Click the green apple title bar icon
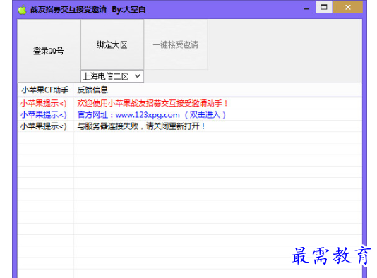The width and height of the screenshot is (377, 278). point(22,10)
